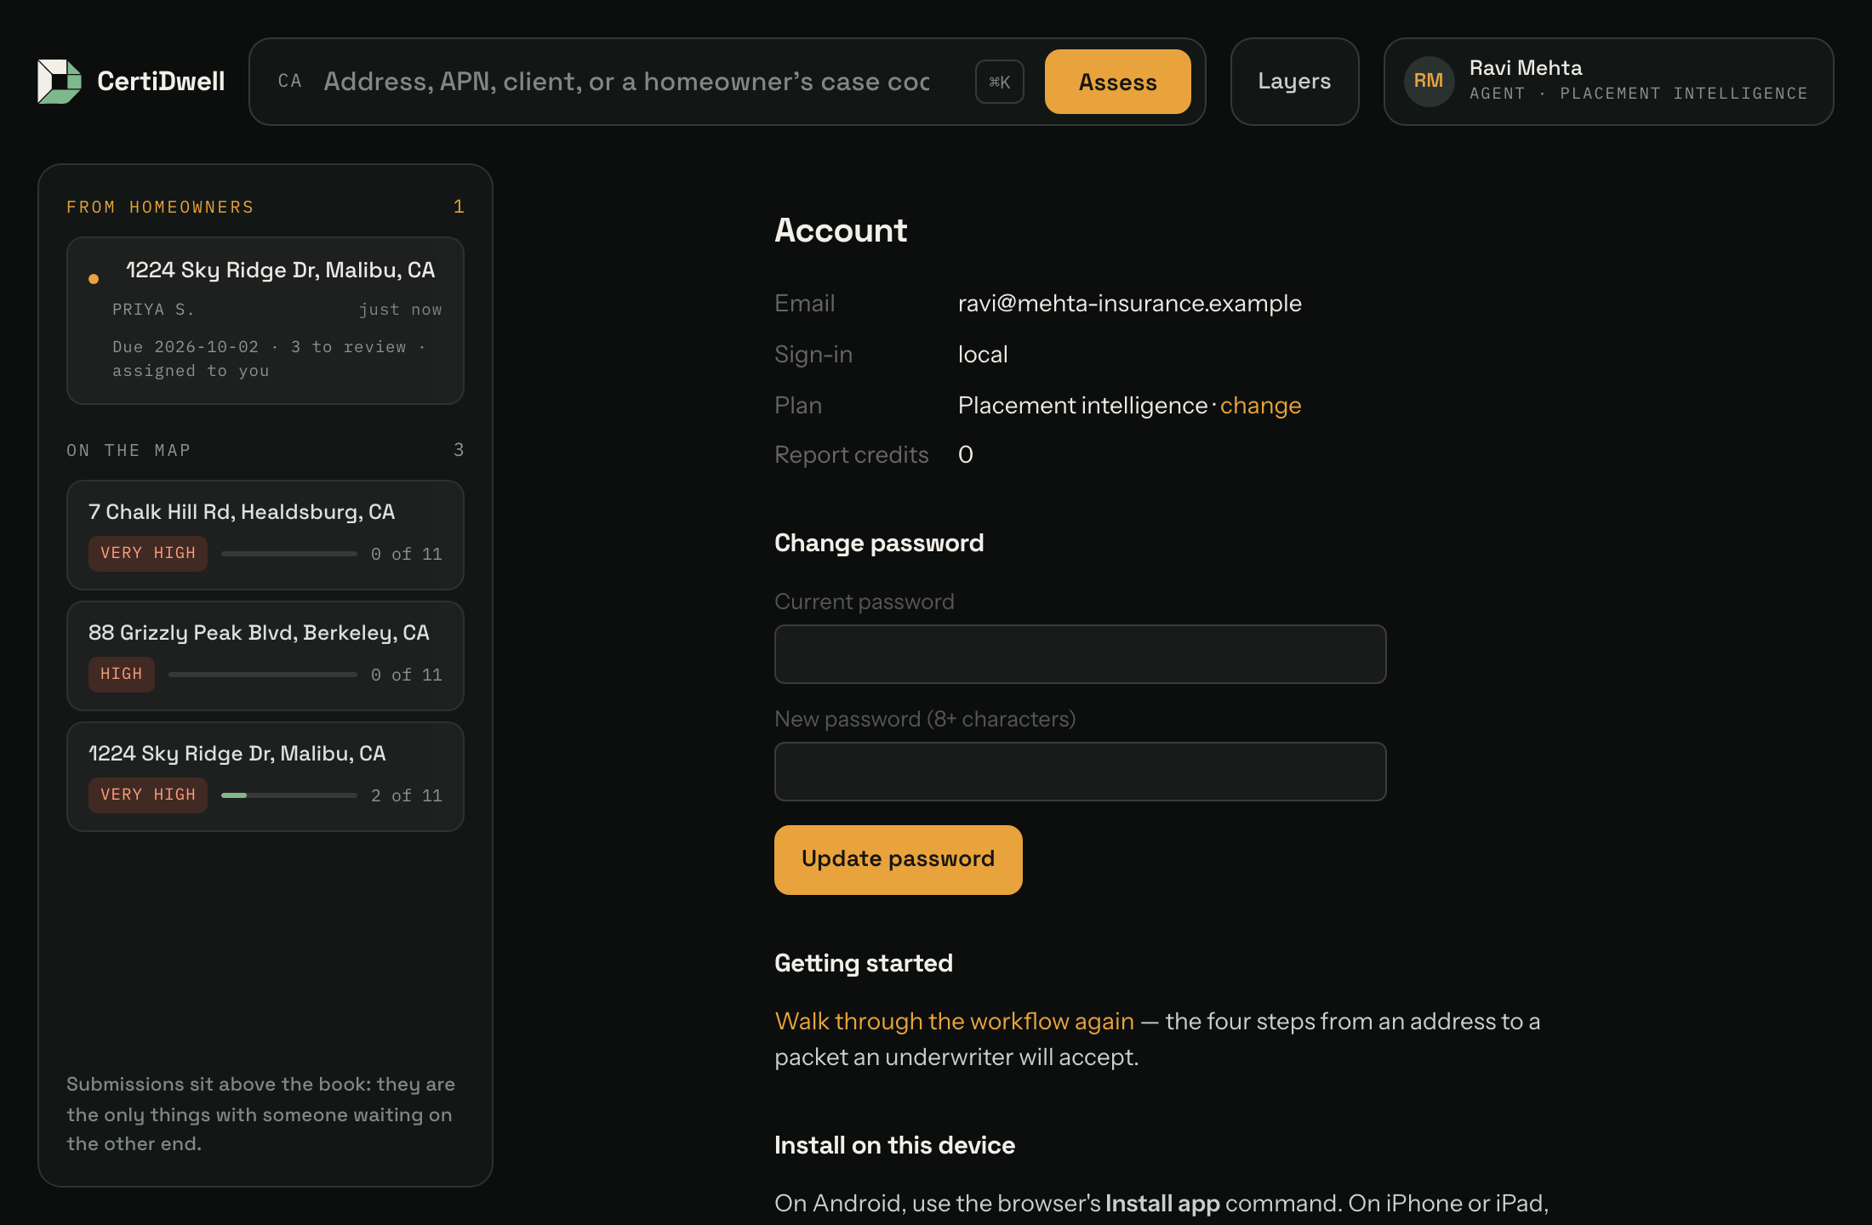Click the CA state prefix in search
This screenshot has height=1225, width=1872.
pyautogui.click(x=289, y=82)
